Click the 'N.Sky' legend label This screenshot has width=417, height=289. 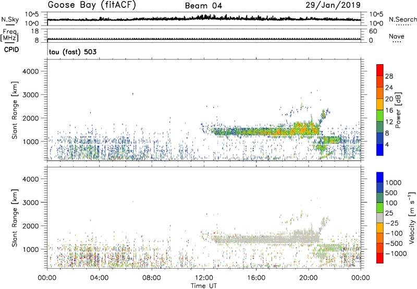point(10,19)
